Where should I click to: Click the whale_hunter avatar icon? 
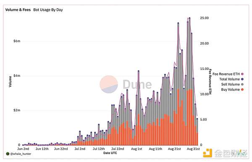pos(8,154)
